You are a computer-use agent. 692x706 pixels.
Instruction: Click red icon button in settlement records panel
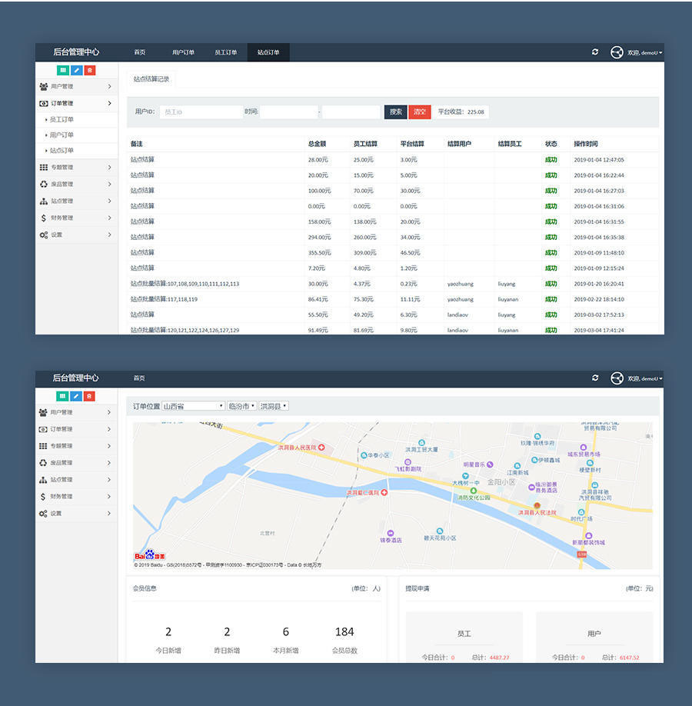(90, 70)
